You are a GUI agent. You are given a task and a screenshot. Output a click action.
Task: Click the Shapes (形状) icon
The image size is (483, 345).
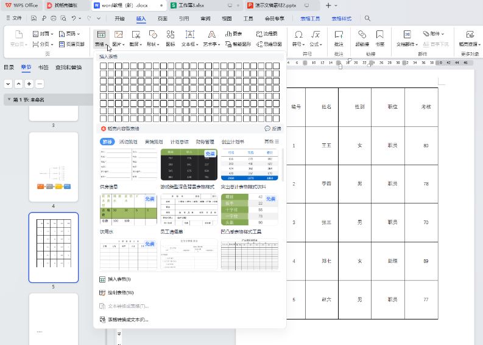[x=153, y=35]
